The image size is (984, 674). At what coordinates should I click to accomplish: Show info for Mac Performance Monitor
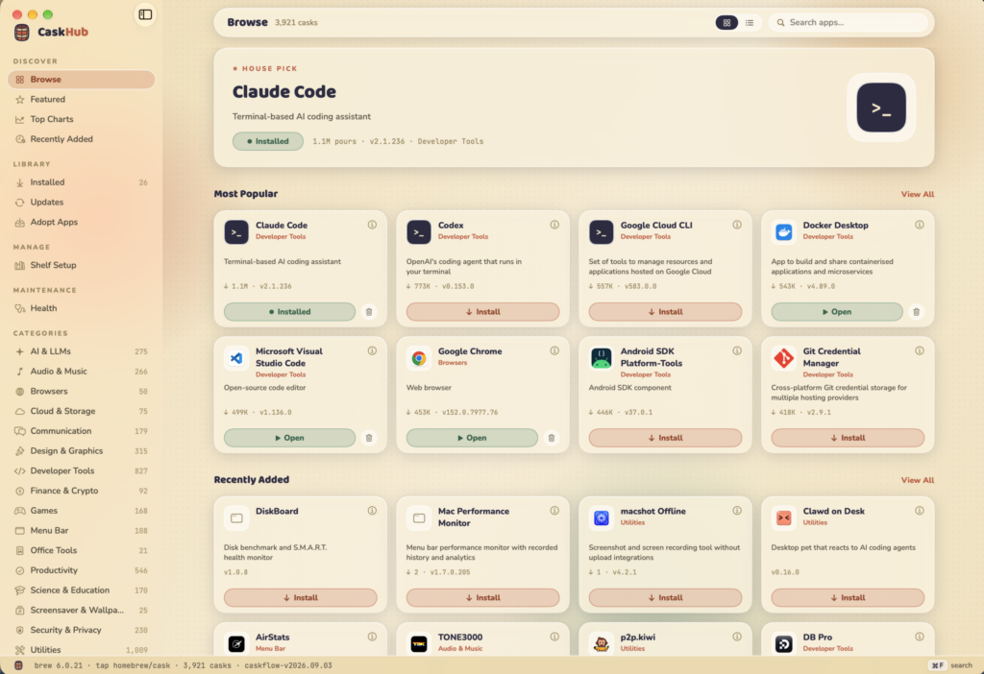click(x=554, y=511)
